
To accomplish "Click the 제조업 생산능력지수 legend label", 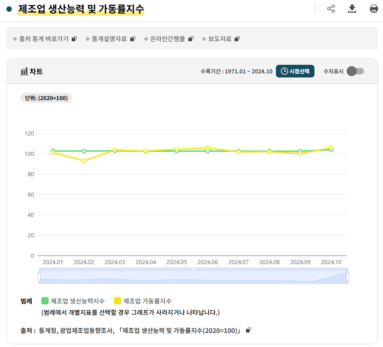I will tap(78, 301).
